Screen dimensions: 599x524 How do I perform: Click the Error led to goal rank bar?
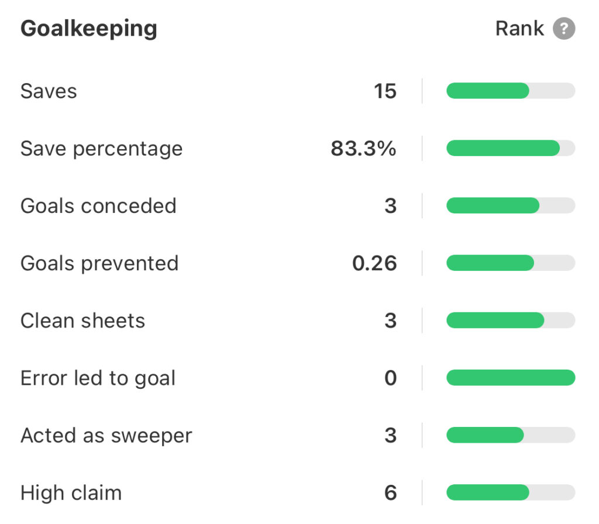[x=510, y=378]
